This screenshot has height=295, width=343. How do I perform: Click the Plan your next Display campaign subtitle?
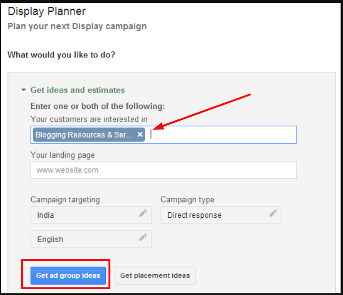pyautogui.click(x=77, y=26)
